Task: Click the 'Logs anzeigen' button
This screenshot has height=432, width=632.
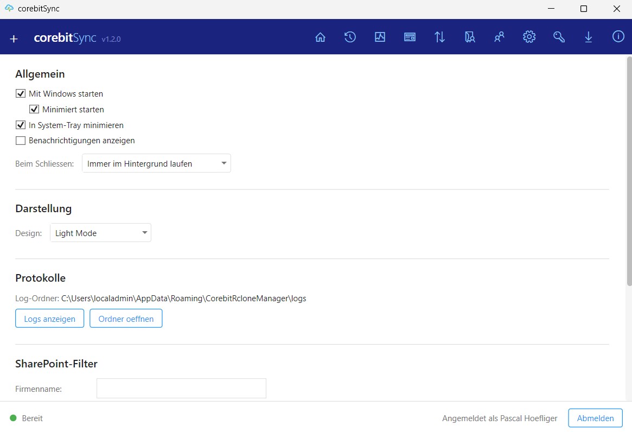Action: (49, 319)
